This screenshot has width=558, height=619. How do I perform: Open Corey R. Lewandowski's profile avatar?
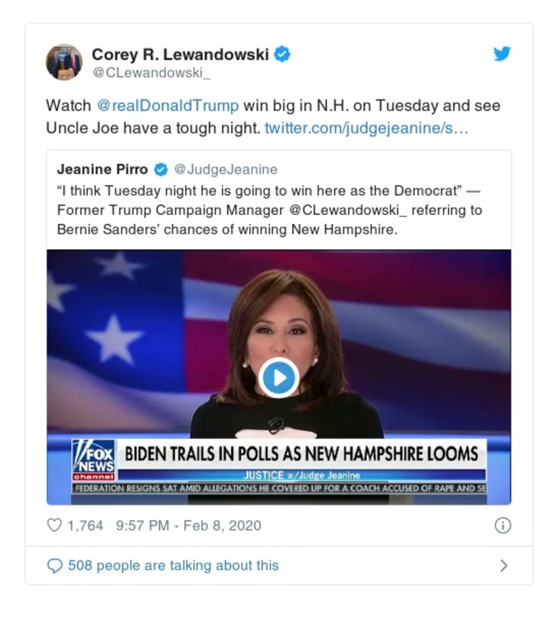point(64,62)
